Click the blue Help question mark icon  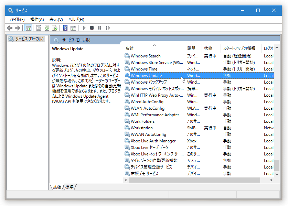(x=65, y=28)
